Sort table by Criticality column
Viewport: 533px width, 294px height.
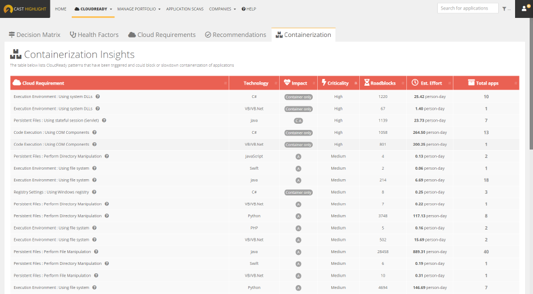click(x=338, y=83)
